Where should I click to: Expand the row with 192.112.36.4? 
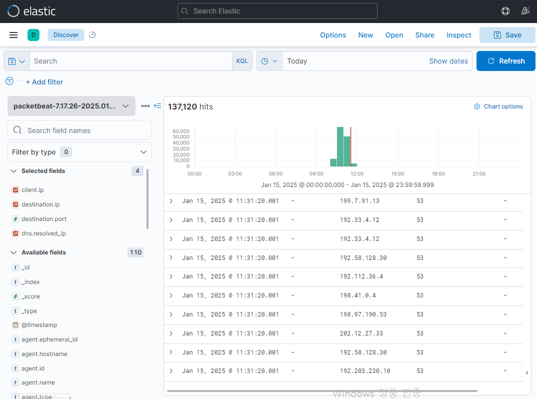click(x=171, y=276)
